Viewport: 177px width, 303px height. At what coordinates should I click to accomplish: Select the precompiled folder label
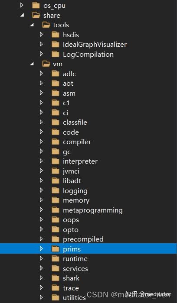pyautogui.click(x=83, y=239)
